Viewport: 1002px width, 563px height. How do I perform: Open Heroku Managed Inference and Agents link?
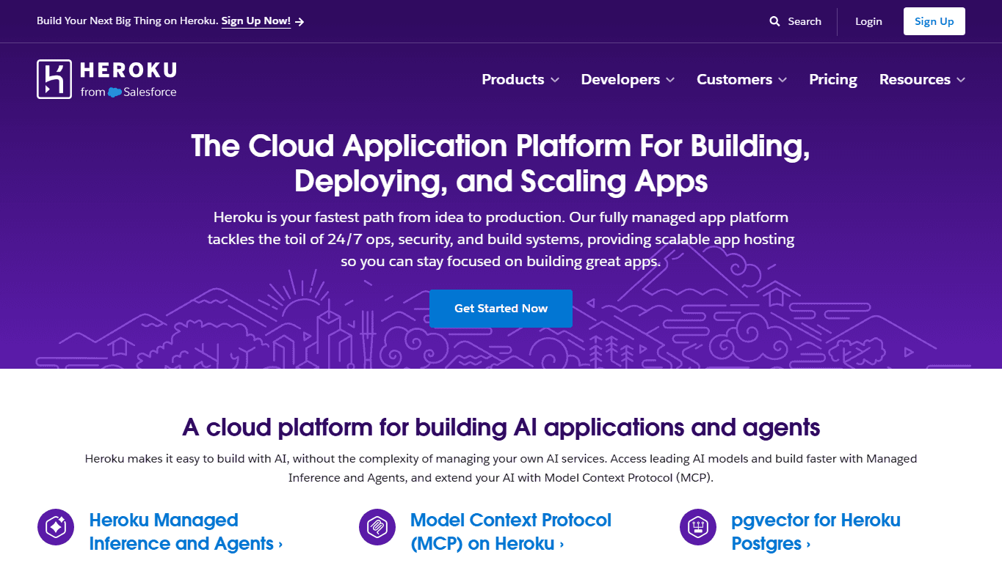tap(186, 532)
